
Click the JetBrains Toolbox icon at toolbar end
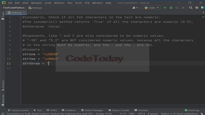coord(203,8)
